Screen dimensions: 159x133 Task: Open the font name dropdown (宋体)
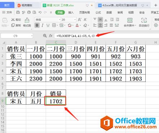tap(60, 20)
